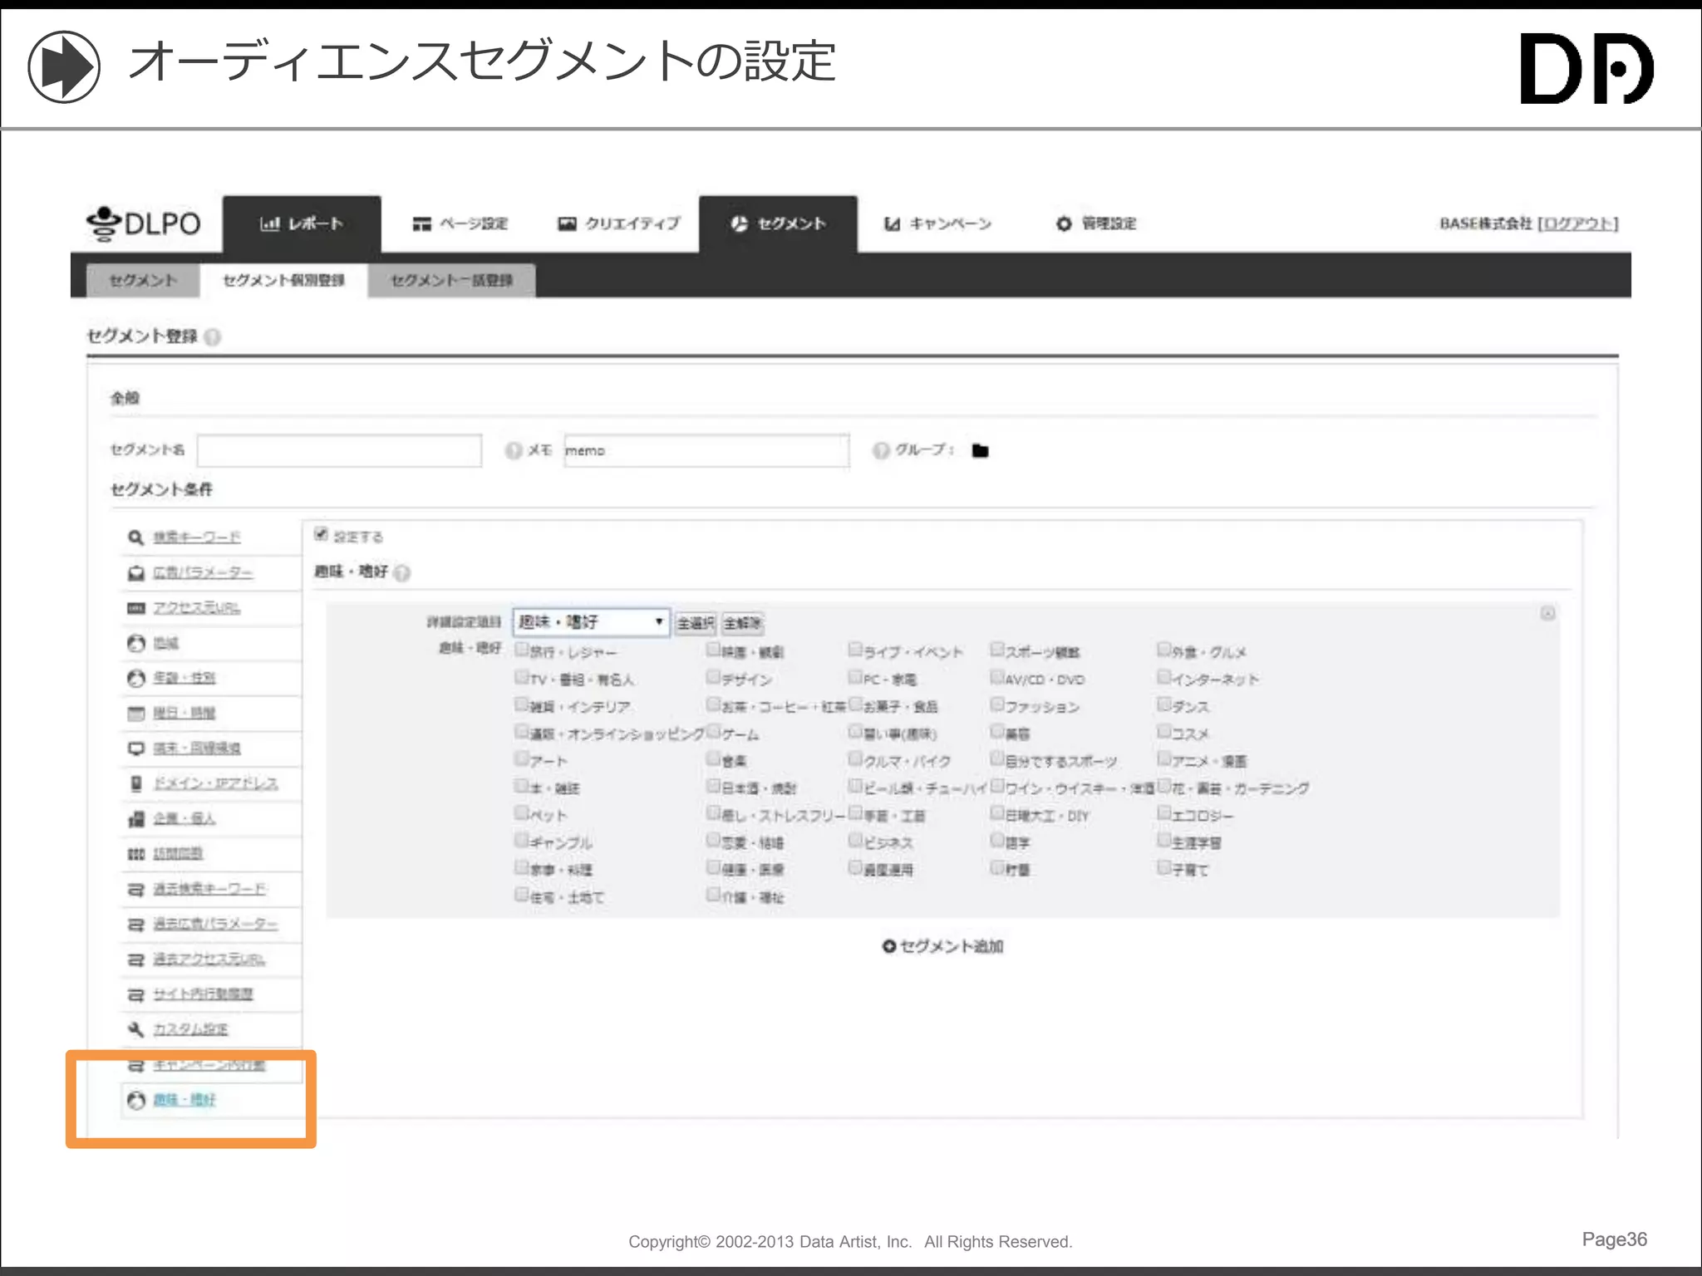Open the セグメント main menu tab

click(778, 223)
